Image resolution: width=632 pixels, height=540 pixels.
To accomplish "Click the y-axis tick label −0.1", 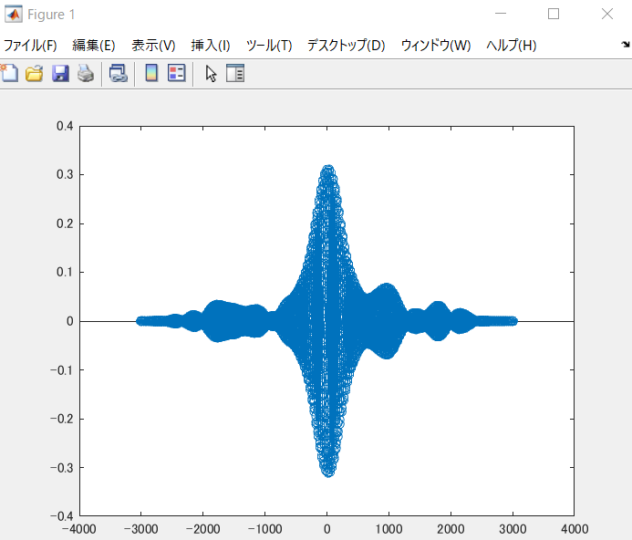I will click(62, 369).
